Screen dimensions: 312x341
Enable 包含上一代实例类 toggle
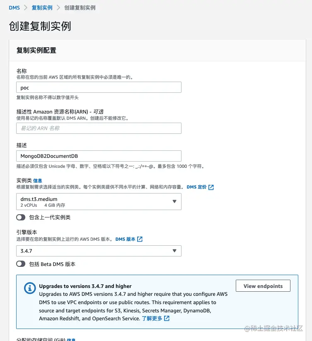click(x=21, y=218)
